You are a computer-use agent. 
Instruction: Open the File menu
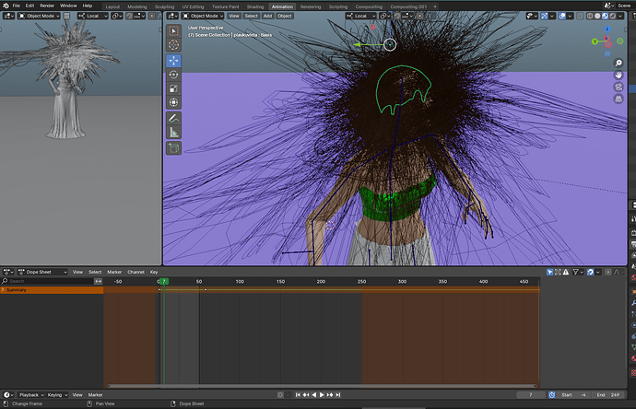pos(17,6)
